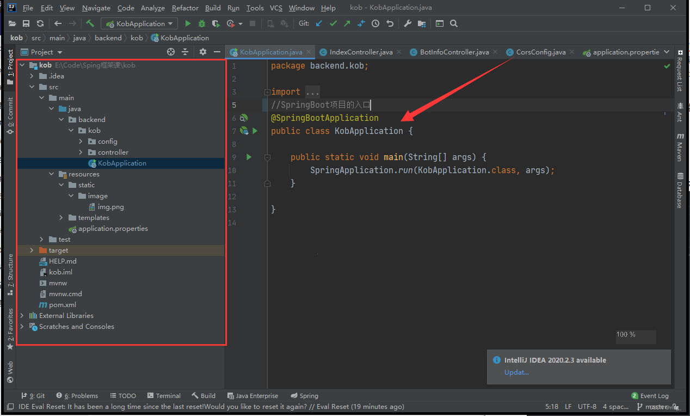Rollback changes with the undo arrow icon

(x=390, y=23)
